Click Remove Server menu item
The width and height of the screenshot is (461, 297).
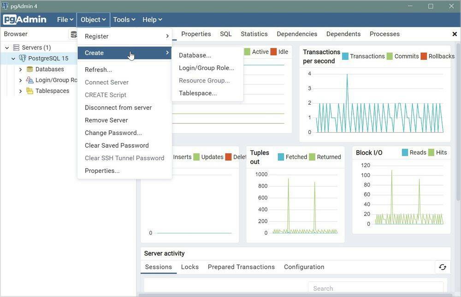tap(124, 120)
